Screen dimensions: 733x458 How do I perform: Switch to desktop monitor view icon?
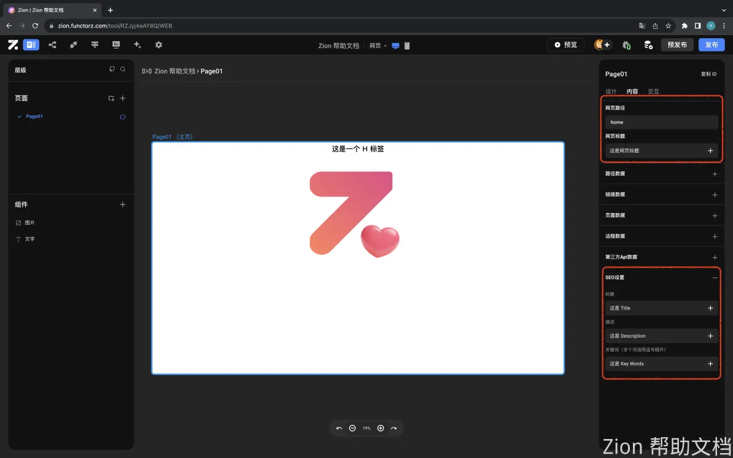pyautogui.click(x=395, y=46)
